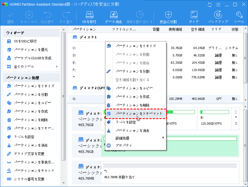Open the hamburger menu in title bar
248x187 pixels.
click(x=218, y=5)
